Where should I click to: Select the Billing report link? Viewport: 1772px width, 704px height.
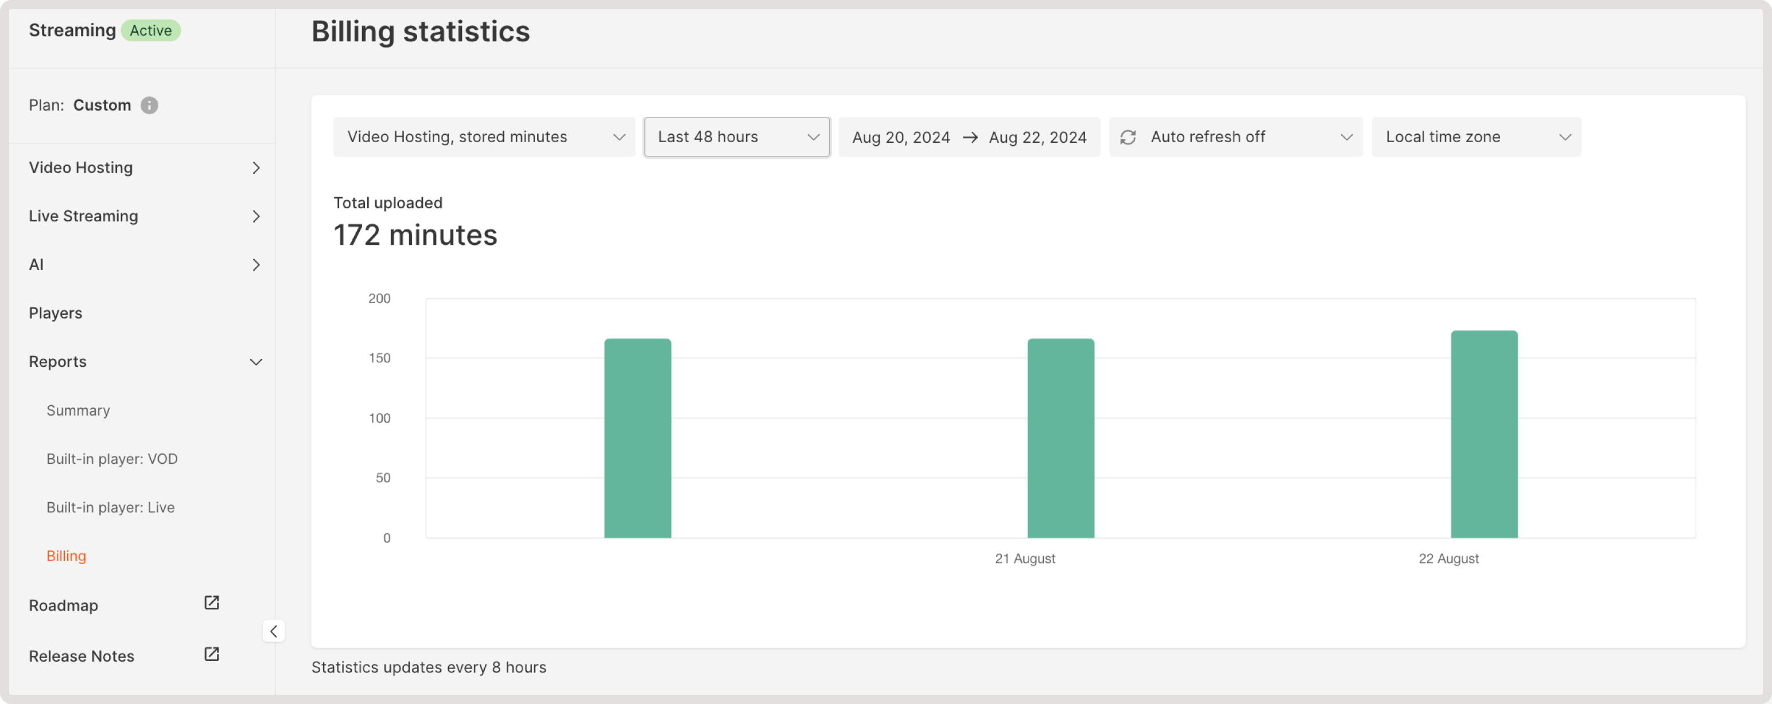(66, 556)
